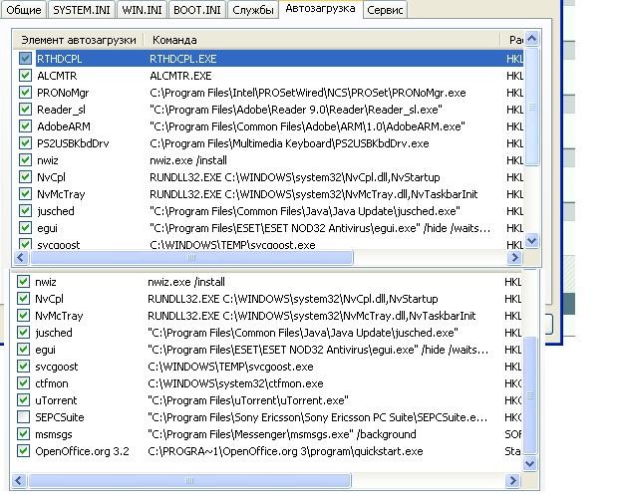Image resolution: width=624 pixels, height=498 pixels.
Task: Uncheck the ALCMTR startup item checkbox
Action: point(26,76)
